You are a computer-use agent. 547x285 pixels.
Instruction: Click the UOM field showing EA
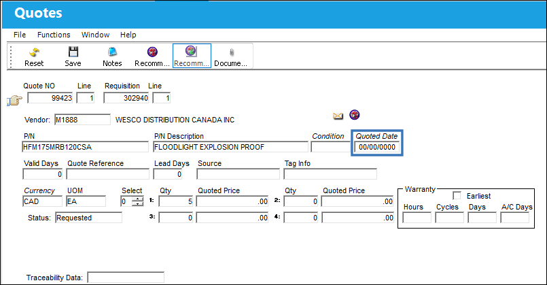pyautogui.click(x=86, y=201)
